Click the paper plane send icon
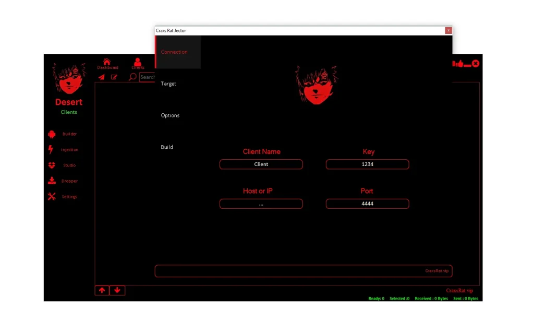This screenshot has height=332, width=534. pos(102,77)
